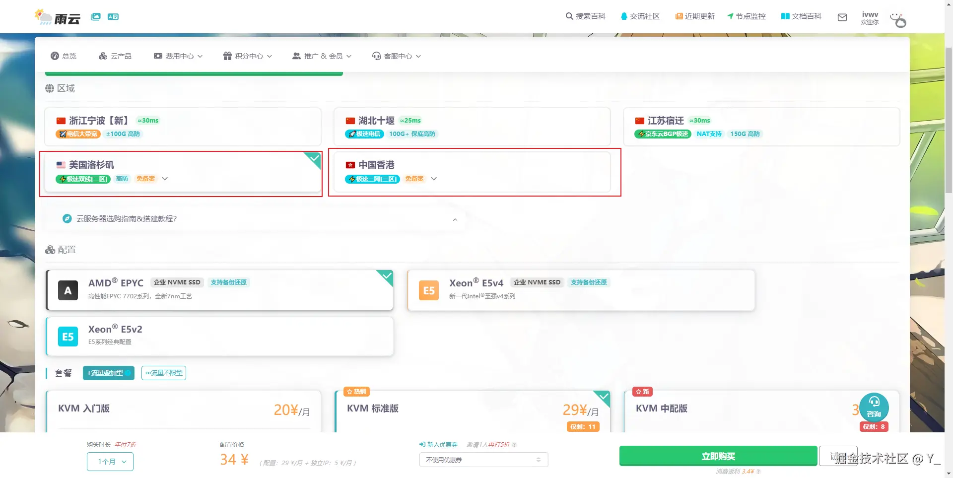Expand 美国洛杉矶 zone dropdown arrow
Screen dimensions: 953x478
pos(165,179)
